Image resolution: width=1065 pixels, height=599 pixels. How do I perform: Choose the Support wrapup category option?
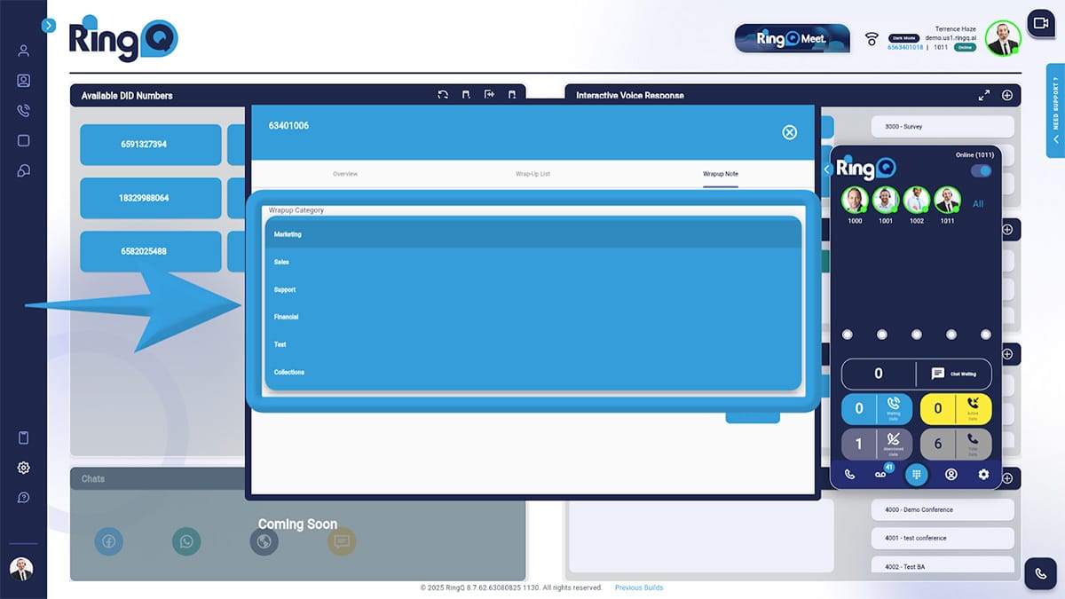(532, 290)
